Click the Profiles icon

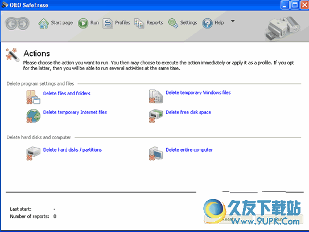108,23
